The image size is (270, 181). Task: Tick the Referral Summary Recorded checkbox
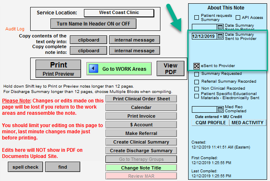point(197,81)
